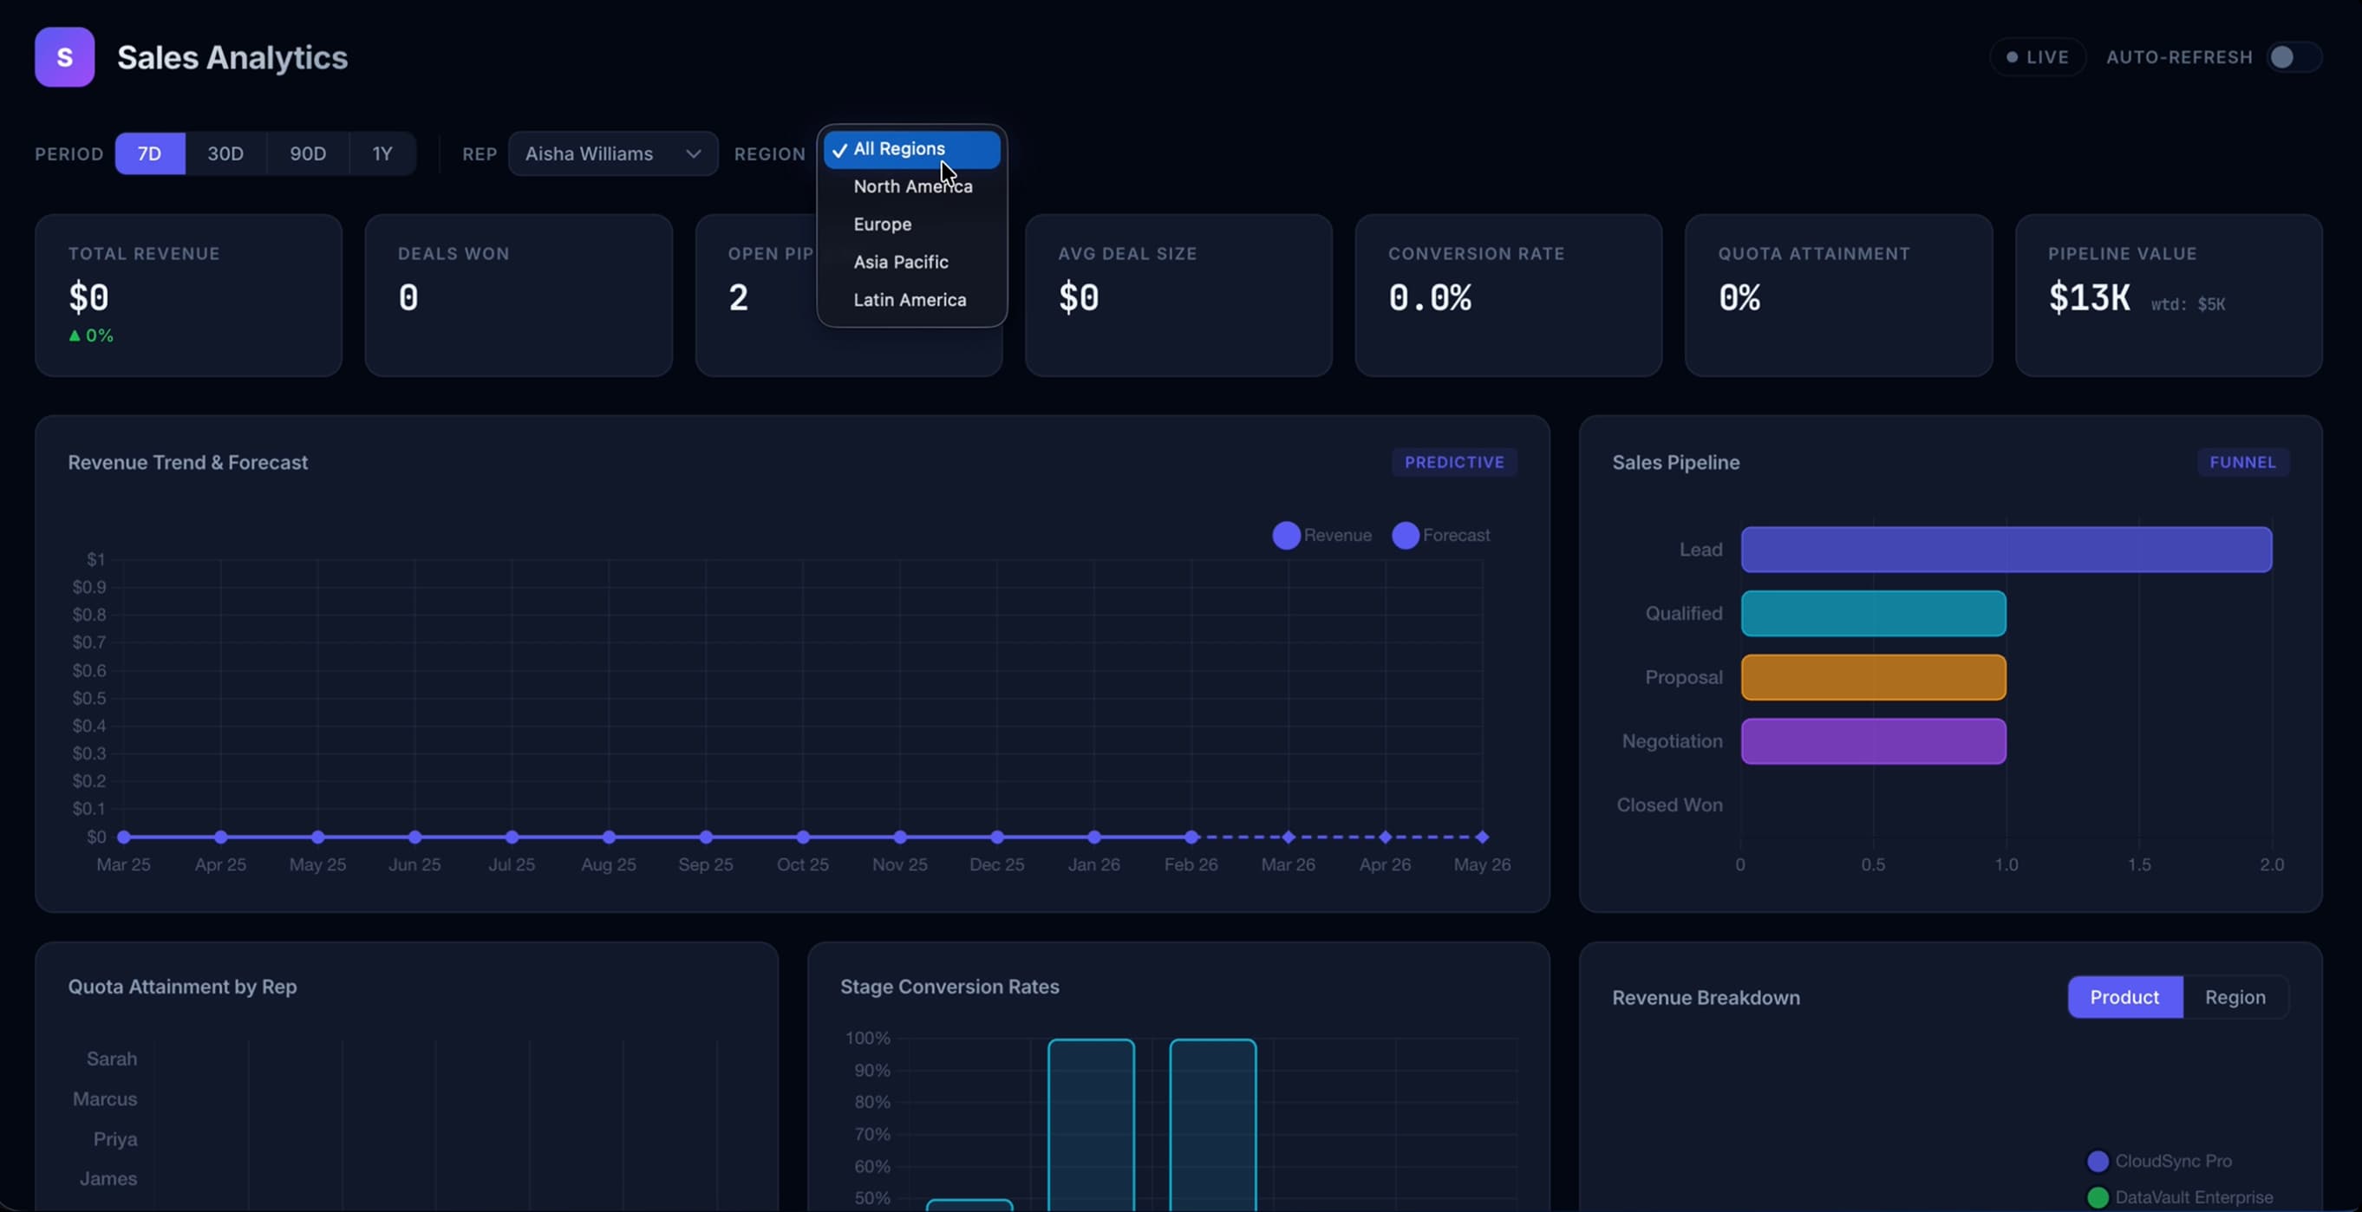Click the purple S app logo

[64, 57]
